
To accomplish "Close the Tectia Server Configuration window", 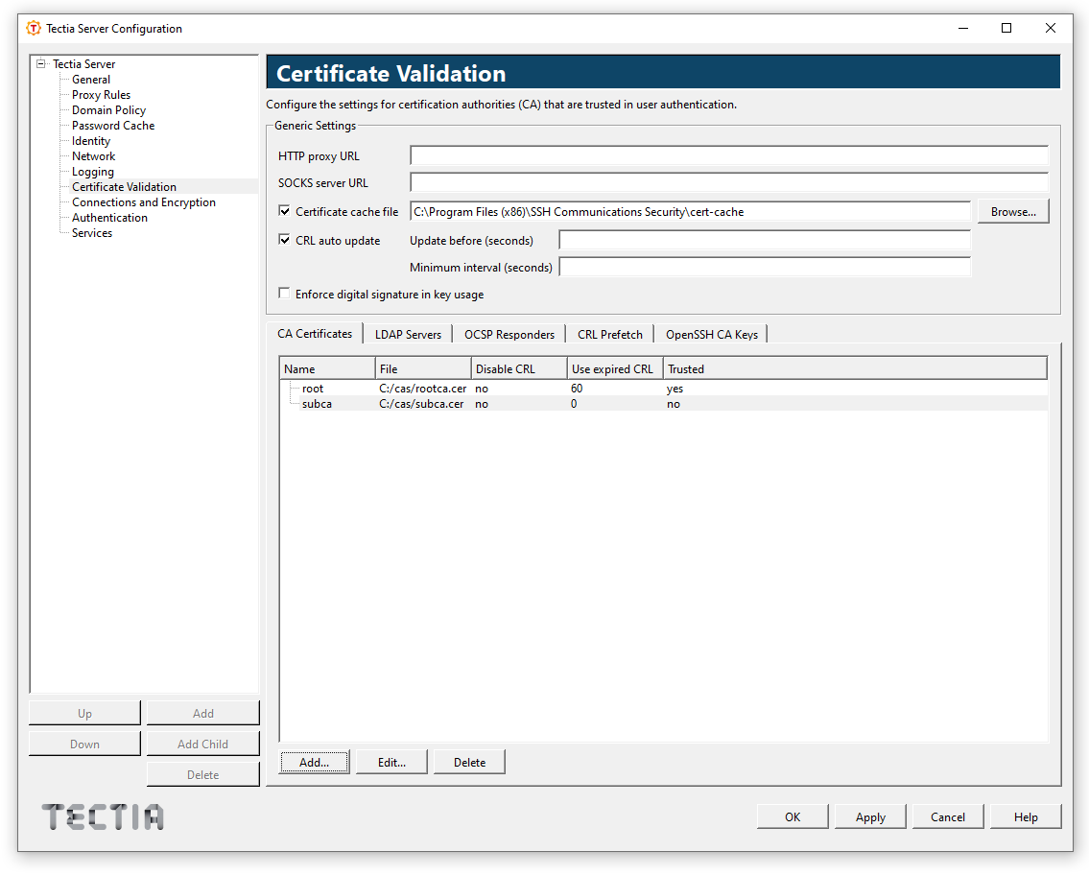I will click(1050, 29).
